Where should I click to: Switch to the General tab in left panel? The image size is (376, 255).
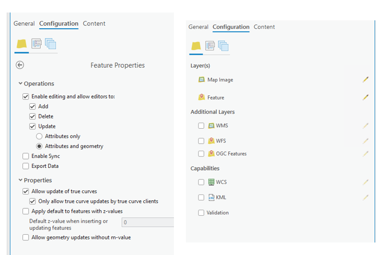[24, 23]
